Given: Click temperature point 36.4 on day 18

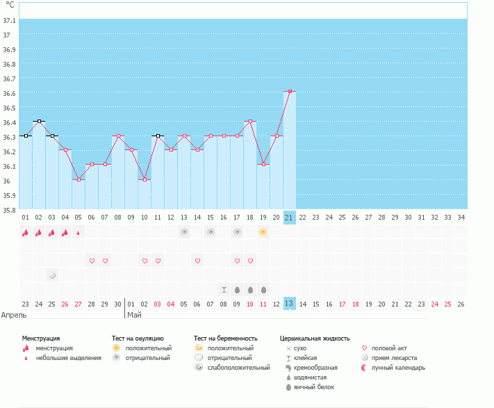Looking at the screenshot, I should (250, 121).
